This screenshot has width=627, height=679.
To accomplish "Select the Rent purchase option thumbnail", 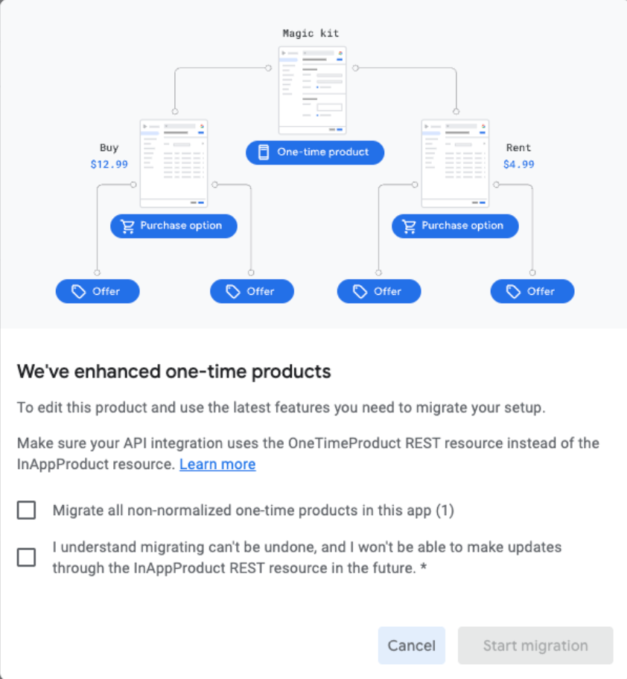I will [455, 164].
